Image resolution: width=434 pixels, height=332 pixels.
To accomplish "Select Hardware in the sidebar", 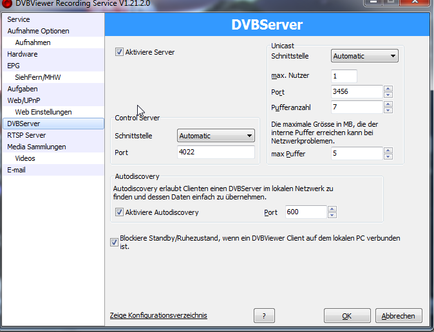I will 23,54.
